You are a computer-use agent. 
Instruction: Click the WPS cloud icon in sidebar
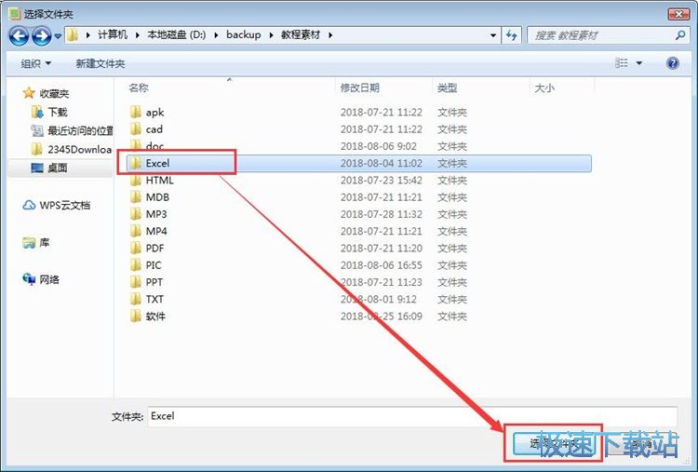click(x=29, y=205)
